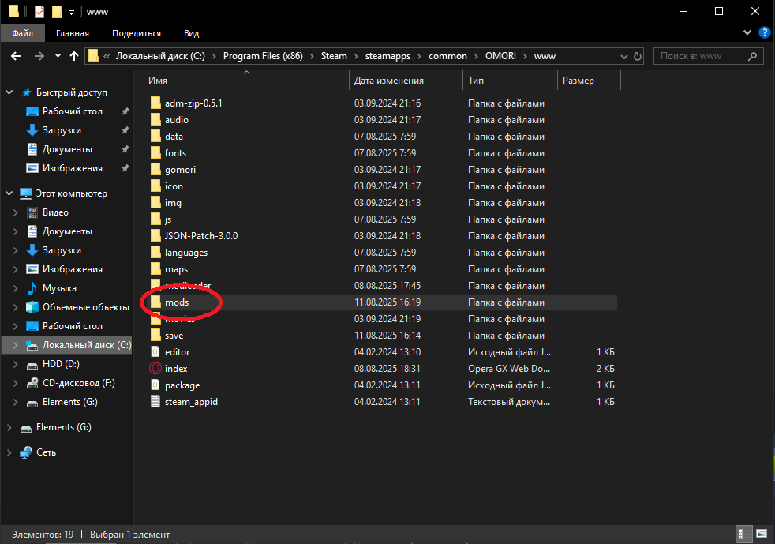Select the img folder
The width and height of the screenshot is (775, 544).
click(x=173, y=203)
